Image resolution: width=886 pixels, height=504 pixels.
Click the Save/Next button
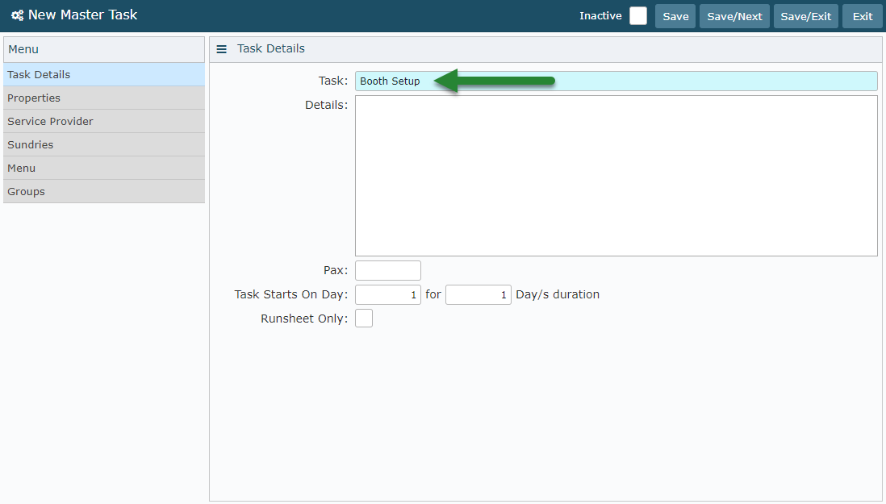(x=734, y=16)
